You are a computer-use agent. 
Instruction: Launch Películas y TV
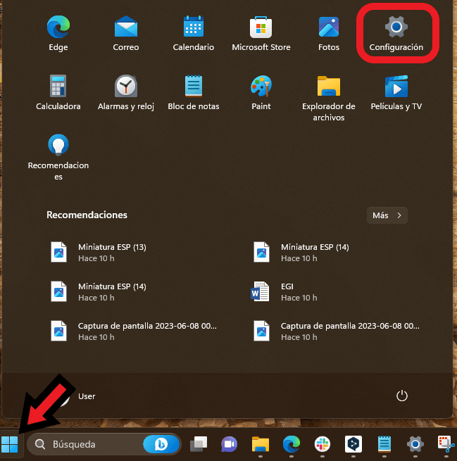[x=396, y=93]
